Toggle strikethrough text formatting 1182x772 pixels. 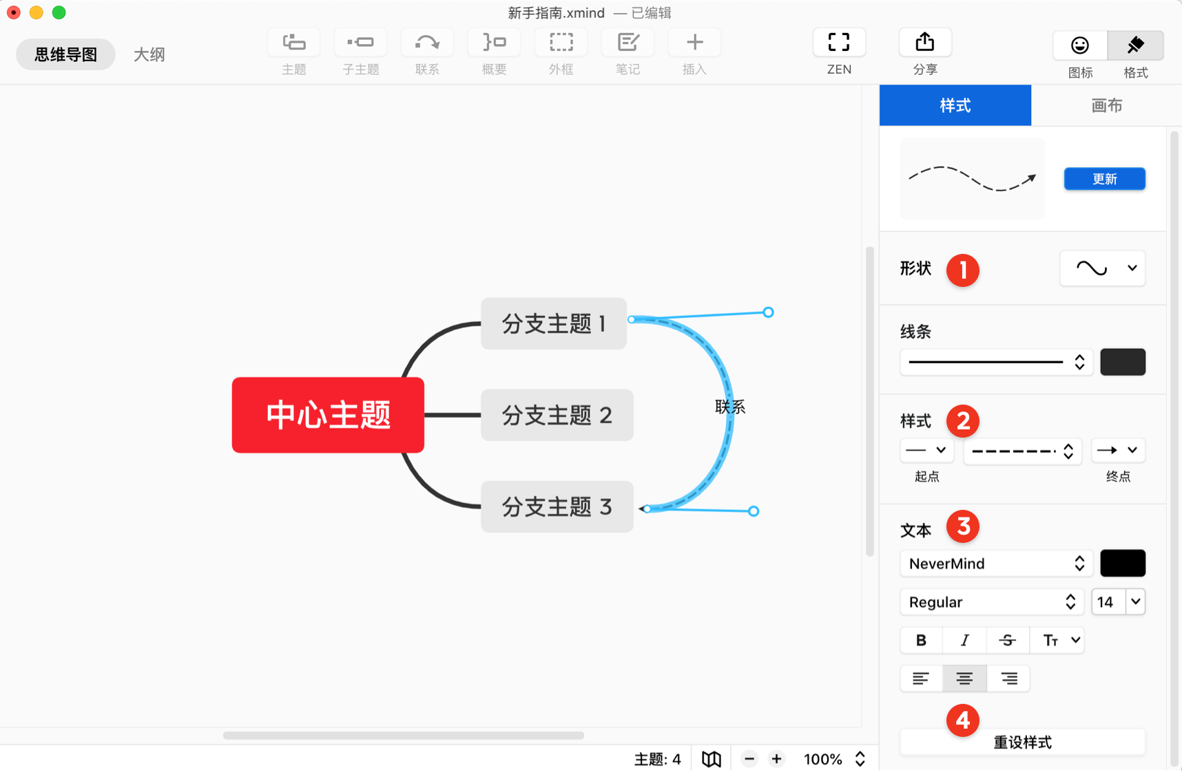click(x=1007, y=641)
